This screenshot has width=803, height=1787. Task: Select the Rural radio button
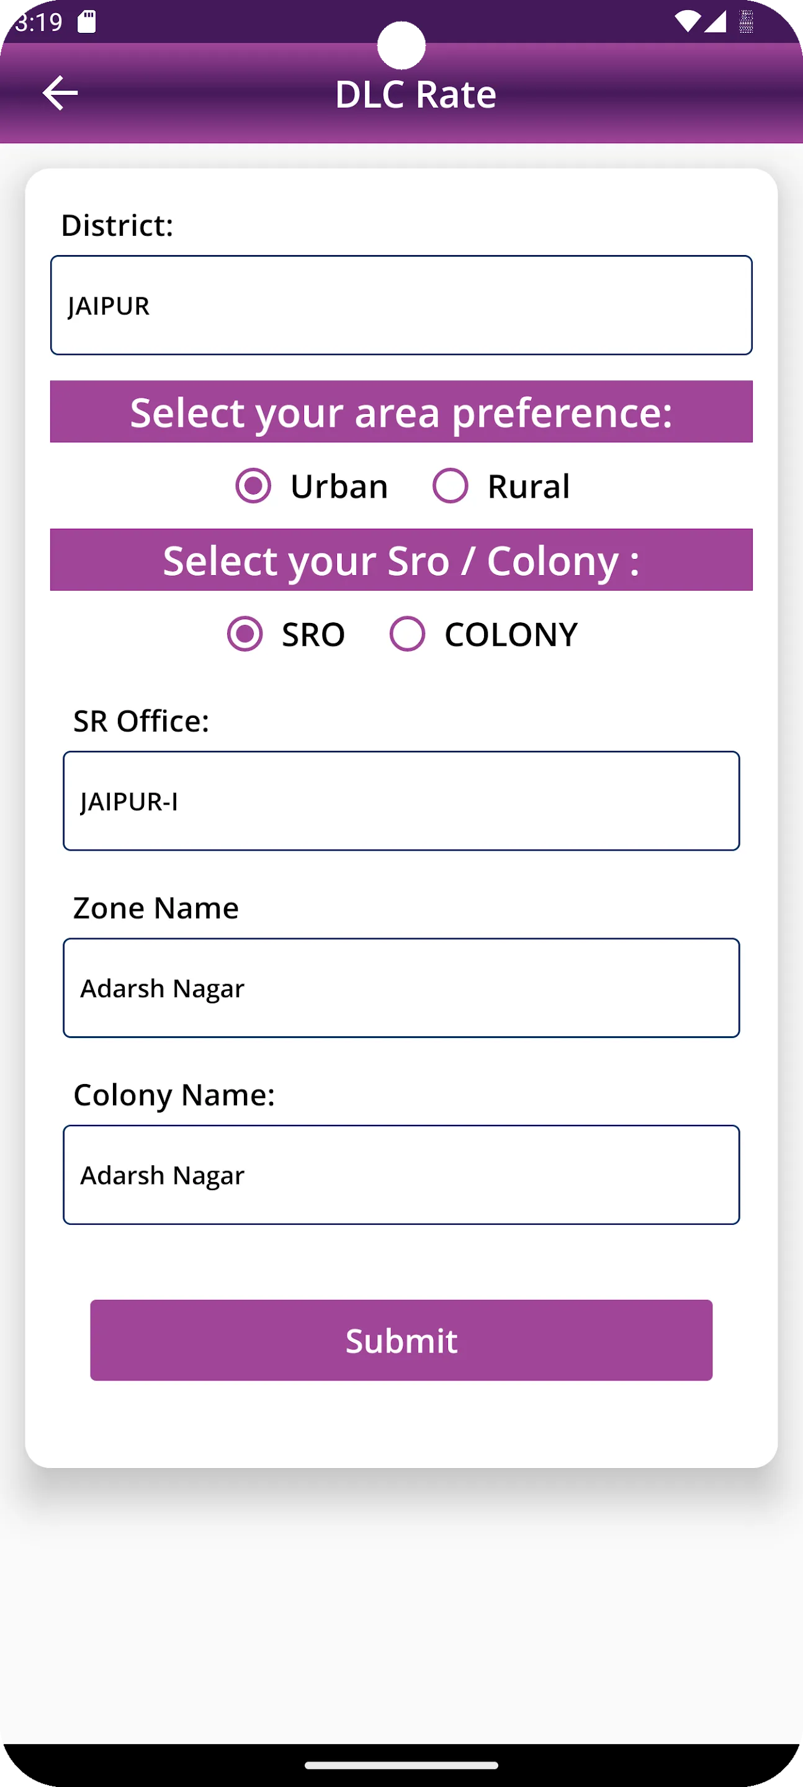tap(452, 486)
